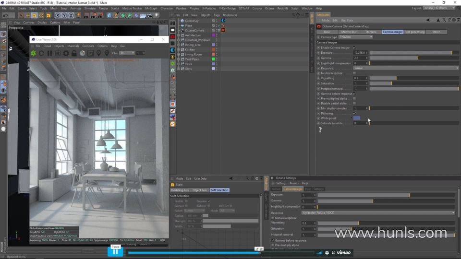461x259 pixels.
Task: Enable the Neutral response checkbox
Action: [354, 73]
